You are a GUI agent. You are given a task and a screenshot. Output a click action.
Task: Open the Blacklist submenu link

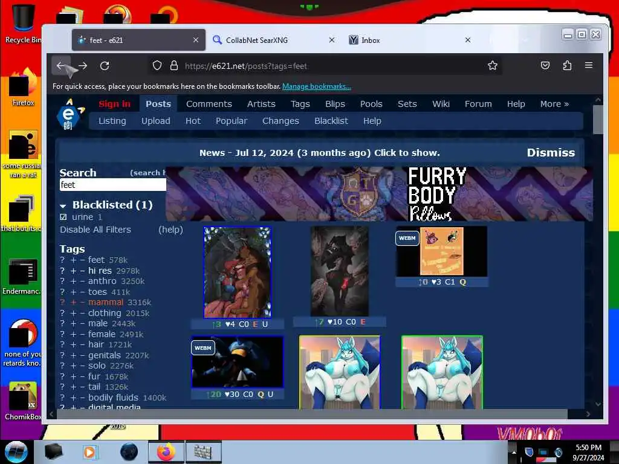pos(331,121)
